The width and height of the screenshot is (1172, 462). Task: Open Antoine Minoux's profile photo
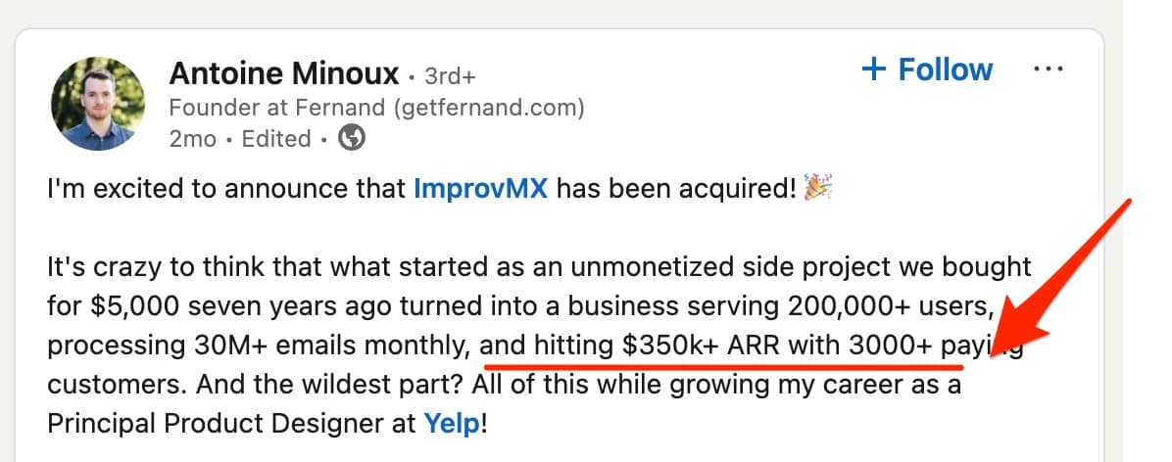pos(98,104)
